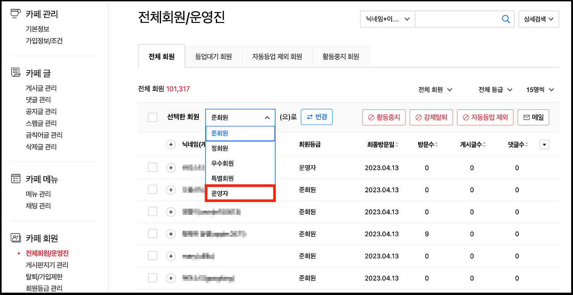Click the 카페 회원 member icon
Viewport: 573px width, 295px height.
coord(16,238)
